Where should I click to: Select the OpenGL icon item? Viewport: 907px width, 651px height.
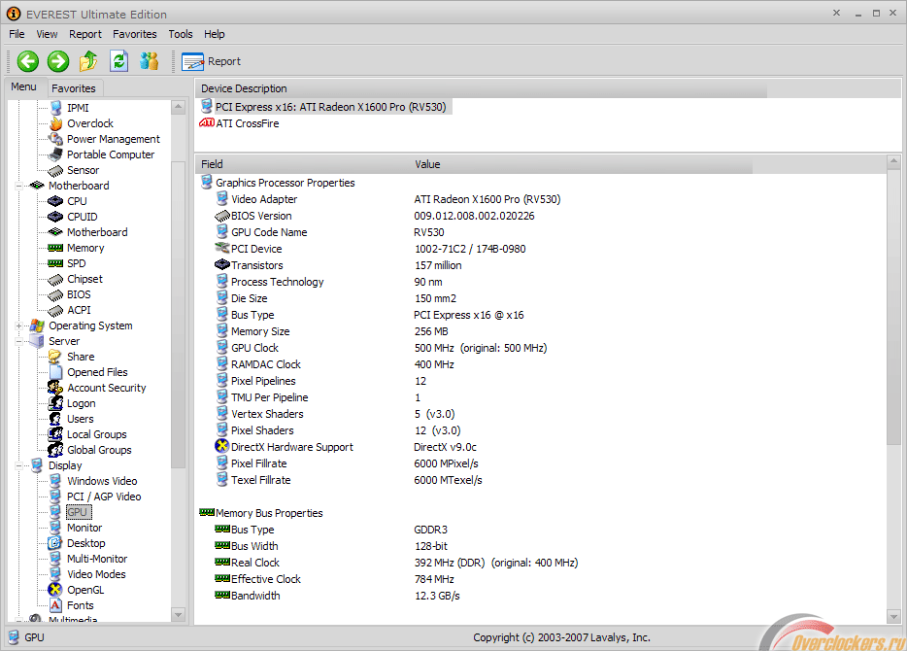tap(55, 590)
